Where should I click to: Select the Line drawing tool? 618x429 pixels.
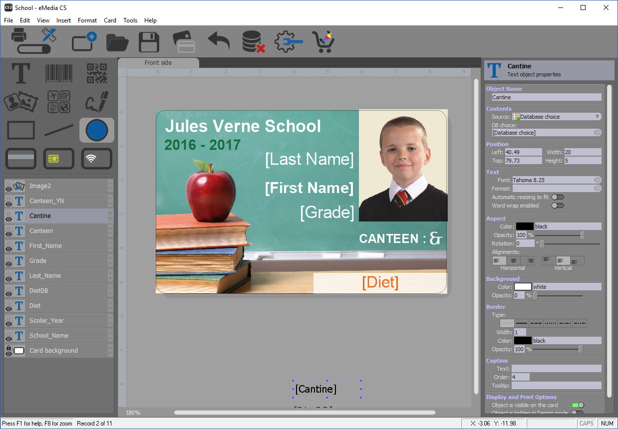pos(59,130)
